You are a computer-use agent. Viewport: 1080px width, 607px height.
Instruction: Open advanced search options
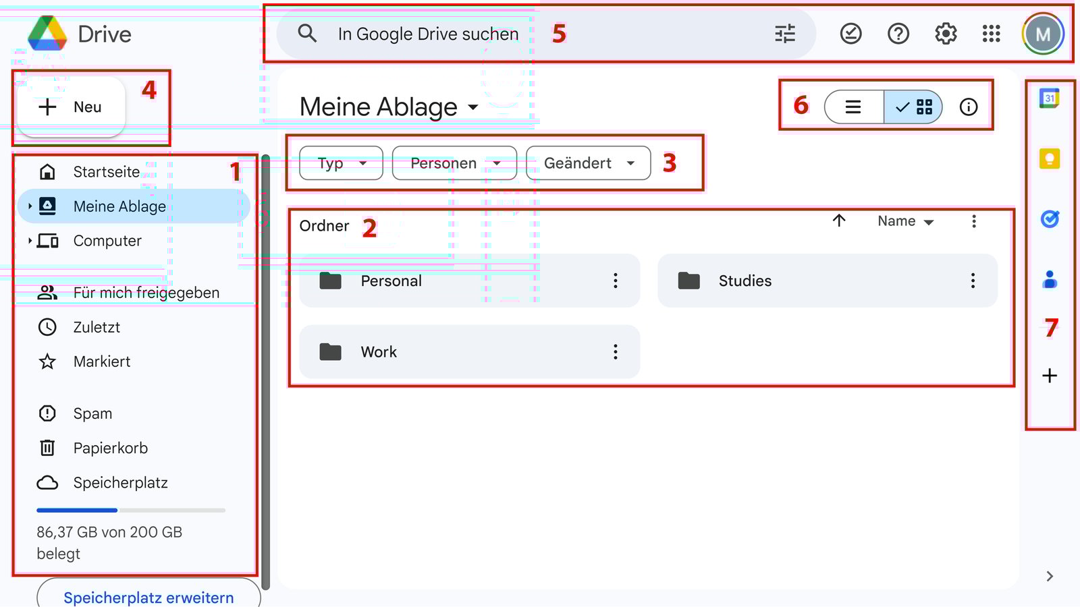[784, 33]
